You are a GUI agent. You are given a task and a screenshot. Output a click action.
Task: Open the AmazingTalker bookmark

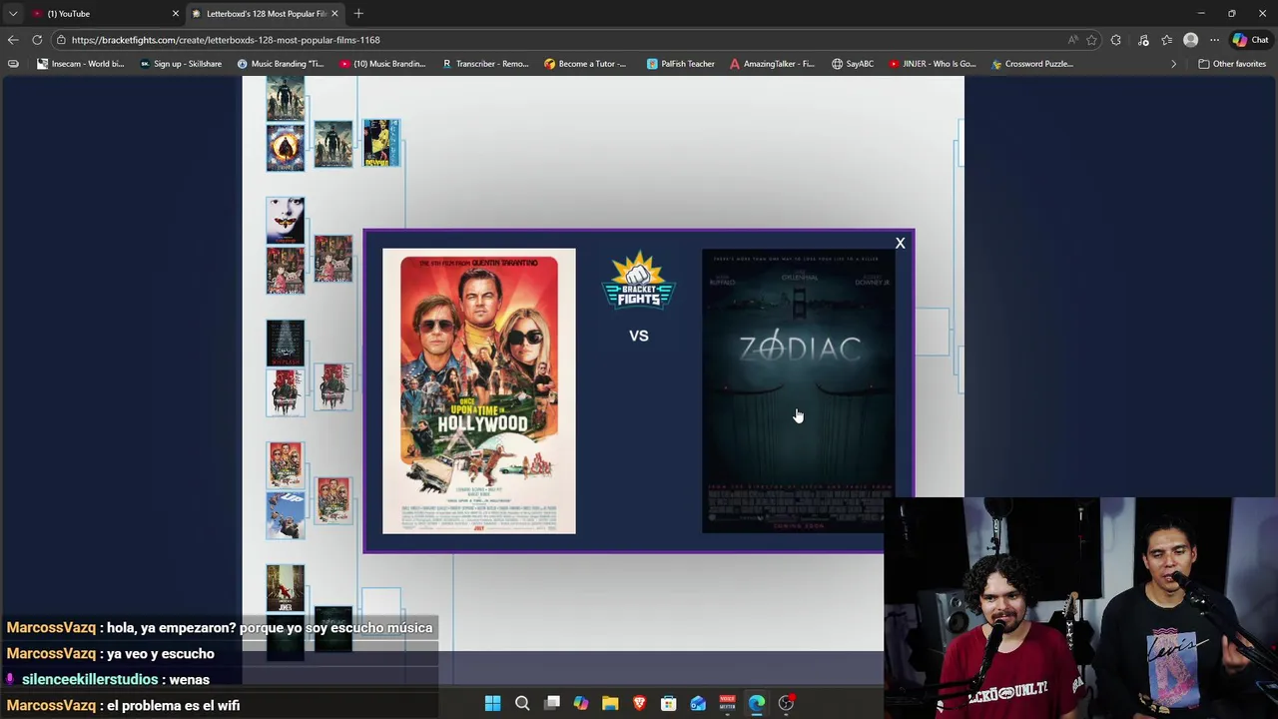pos(772,64)
